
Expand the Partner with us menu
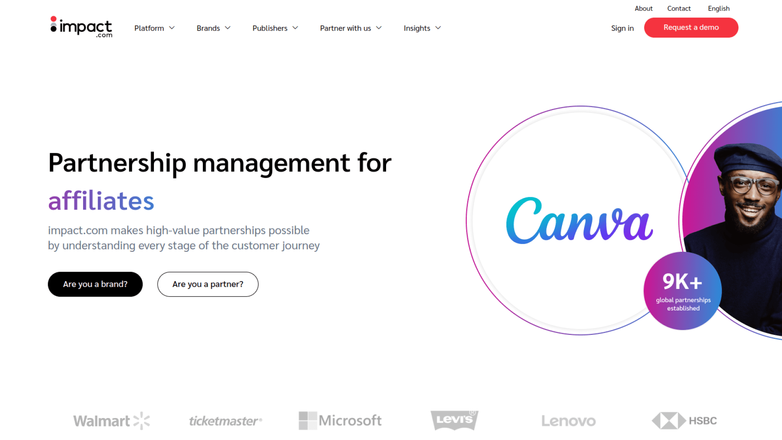(351, 28)
